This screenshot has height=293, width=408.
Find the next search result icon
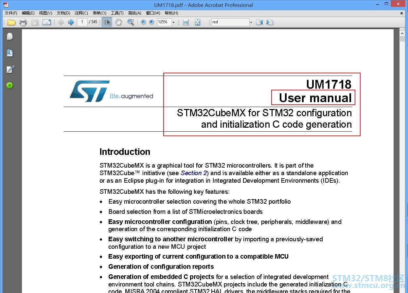click(x=270, y=22)
